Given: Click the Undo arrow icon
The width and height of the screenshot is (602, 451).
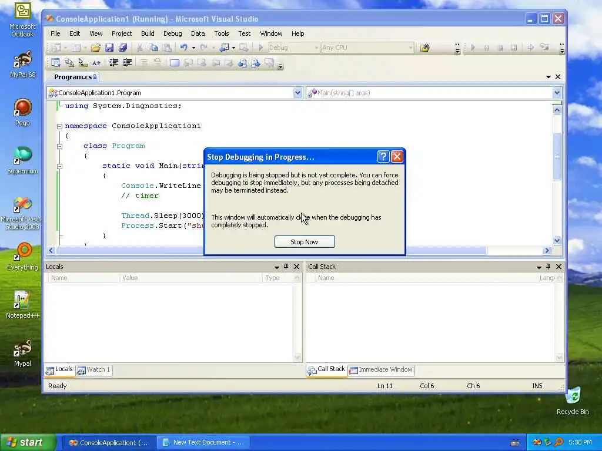Looking at the screenshot, I should pos(183,48).
